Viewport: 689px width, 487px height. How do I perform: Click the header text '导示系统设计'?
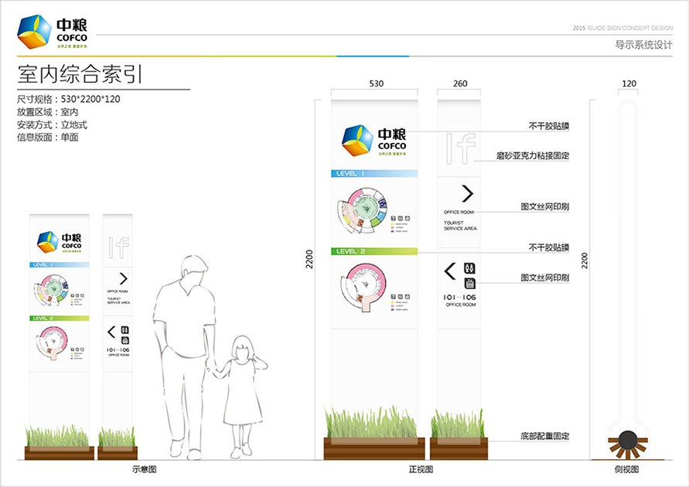(x=643, y=45)
